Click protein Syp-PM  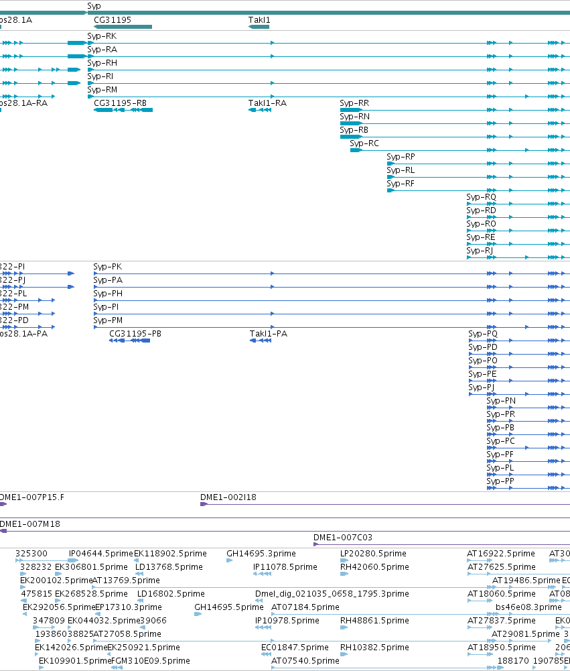pos(108,320)
